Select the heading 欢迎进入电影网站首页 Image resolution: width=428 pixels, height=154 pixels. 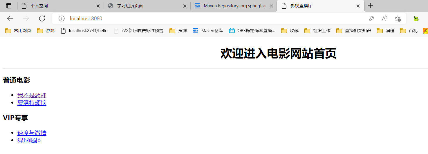(278, 54)
